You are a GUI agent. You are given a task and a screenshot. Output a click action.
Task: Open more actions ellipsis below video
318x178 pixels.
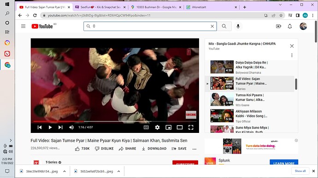[x=194, y=149]
